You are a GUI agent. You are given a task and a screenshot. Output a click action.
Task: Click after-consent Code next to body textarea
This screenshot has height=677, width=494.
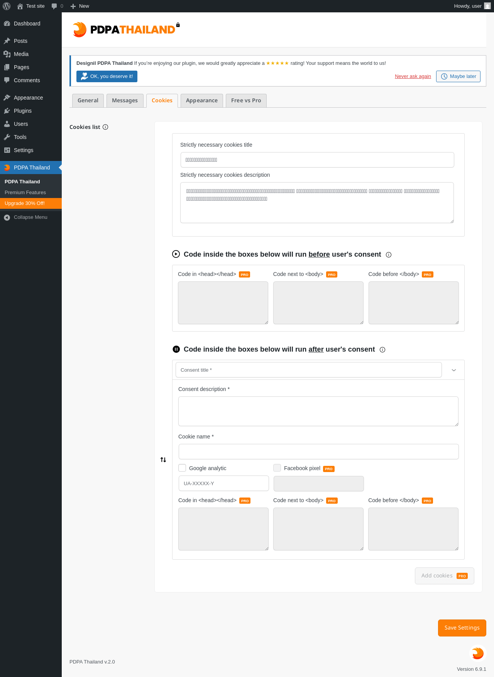pyautogui.click(x=318, y=529)
